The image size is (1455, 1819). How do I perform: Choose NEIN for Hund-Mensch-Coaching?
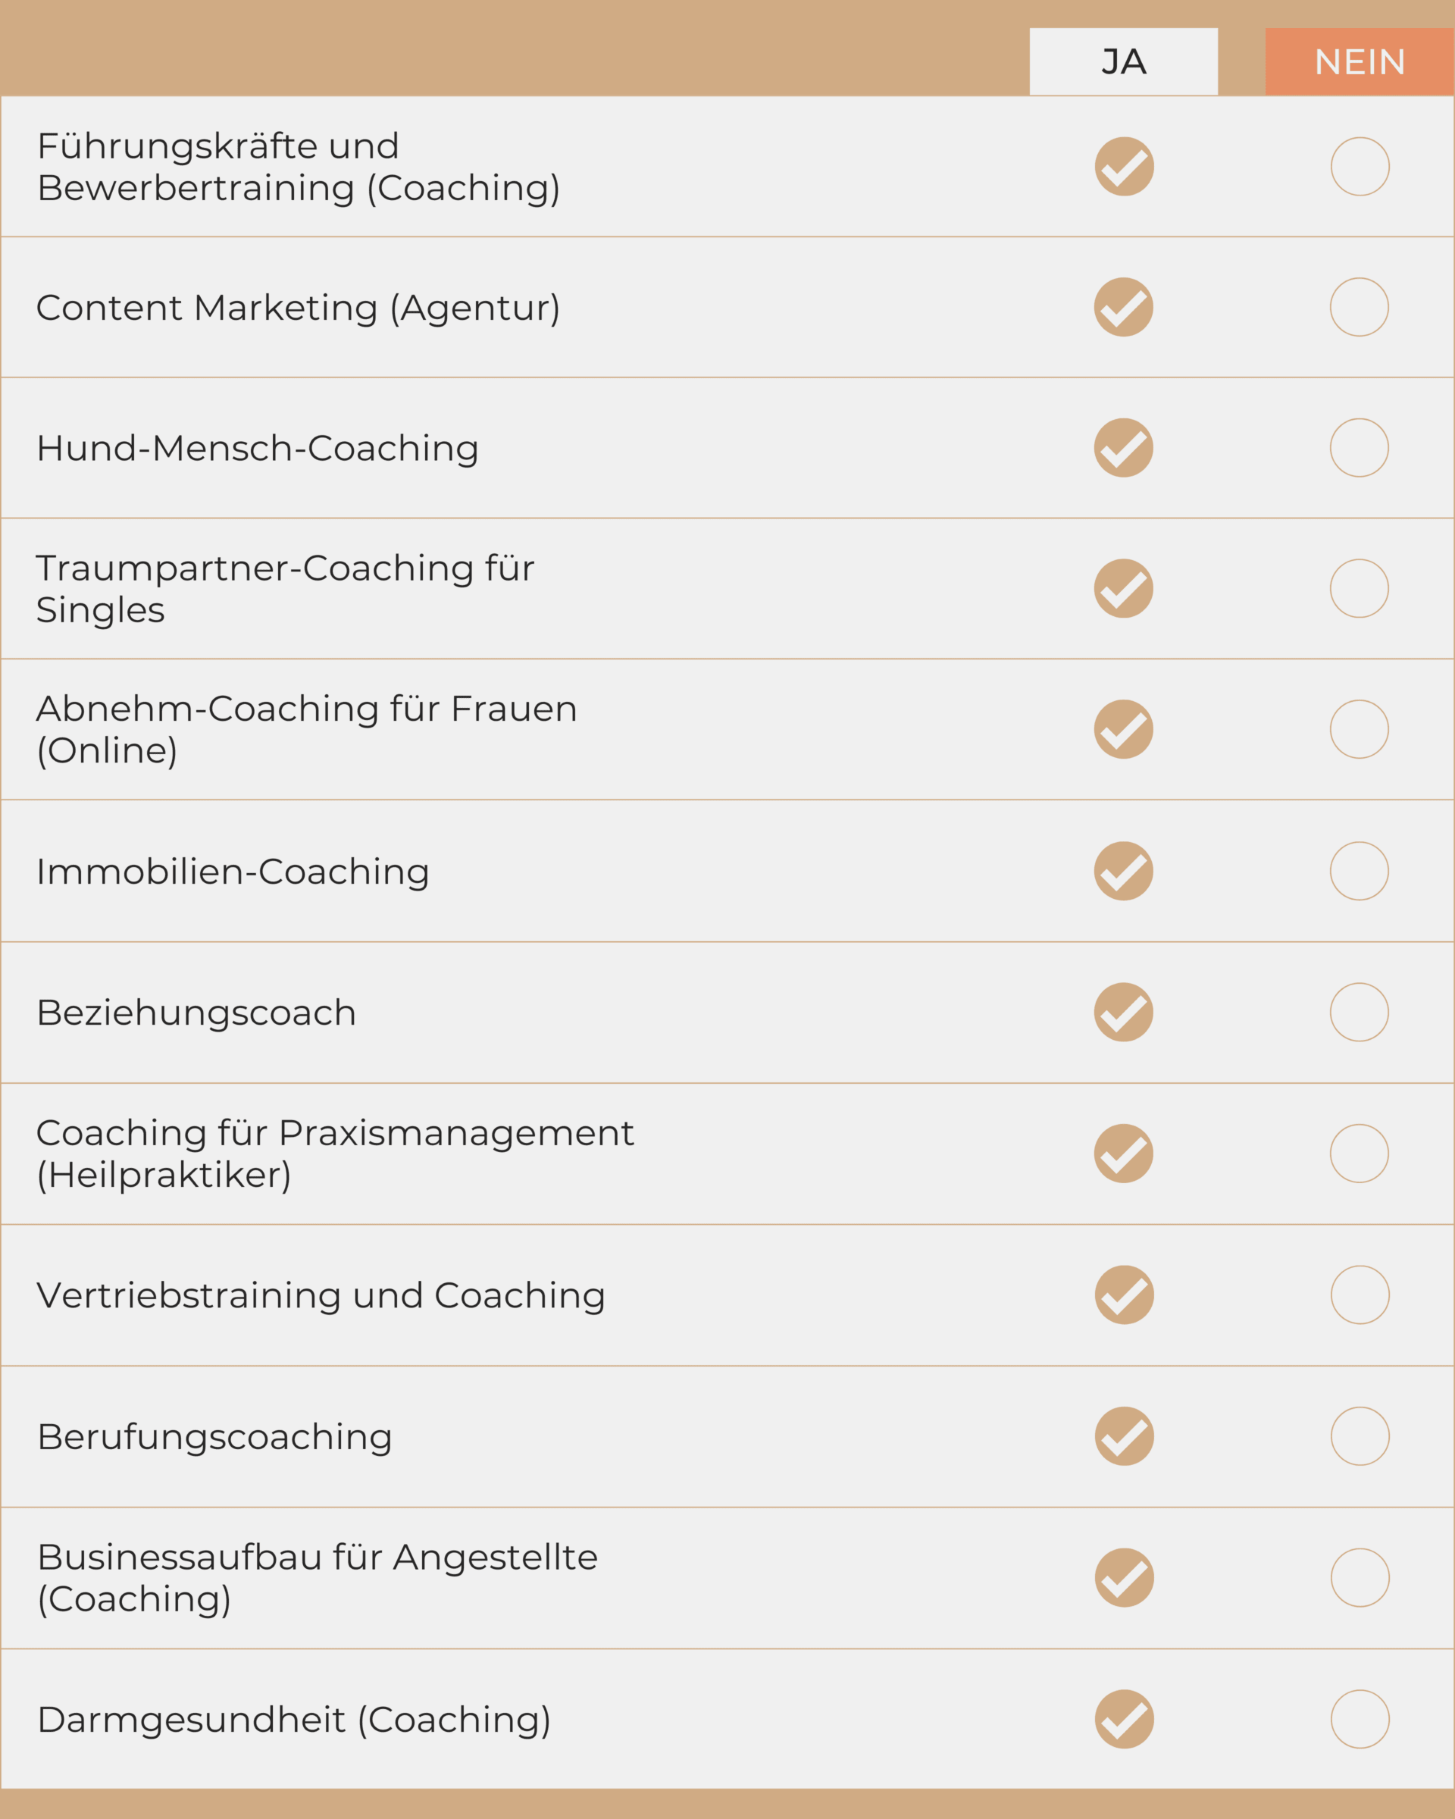pyautogui.click(x=1359, y=448)
